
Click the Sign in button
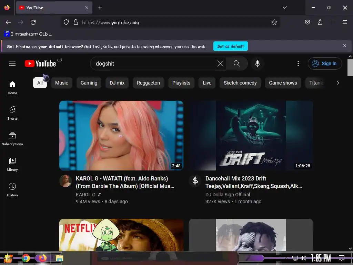point(325,63)
